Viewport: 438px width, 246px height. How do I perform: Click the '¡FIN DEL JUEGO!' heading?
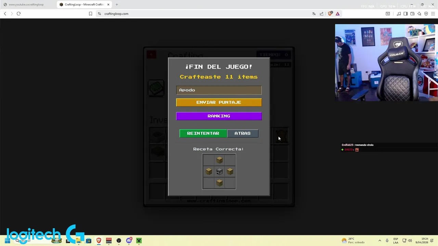point(219,67)
